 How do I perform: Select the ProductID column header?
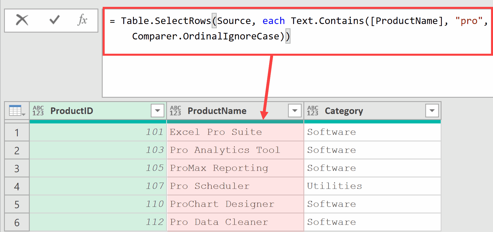coord(71,111)
